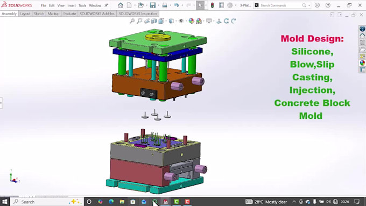Undo the last action
The width and height of the screenshot is (366, 206).
(177, 5)
